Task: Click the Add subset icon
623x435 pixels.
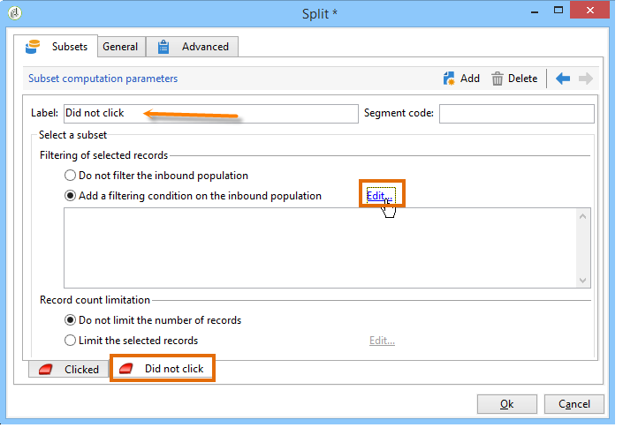Action: click(x=449, y=79)
